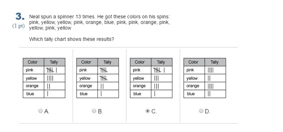Click 'Which tally chart shows these results?' text

[x=72, y=39]
